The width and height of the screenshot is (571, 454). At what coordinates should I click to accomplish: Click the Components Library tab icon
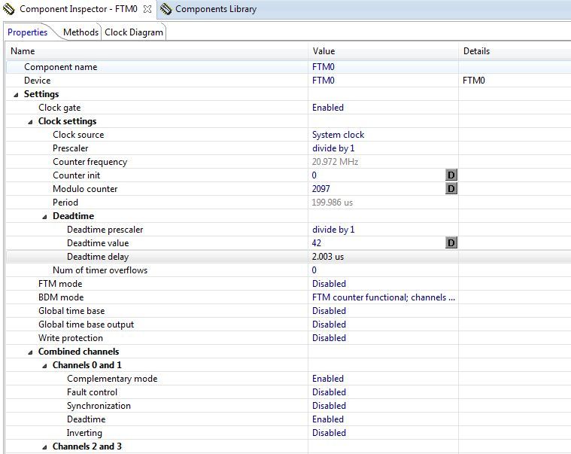point(166,9)
